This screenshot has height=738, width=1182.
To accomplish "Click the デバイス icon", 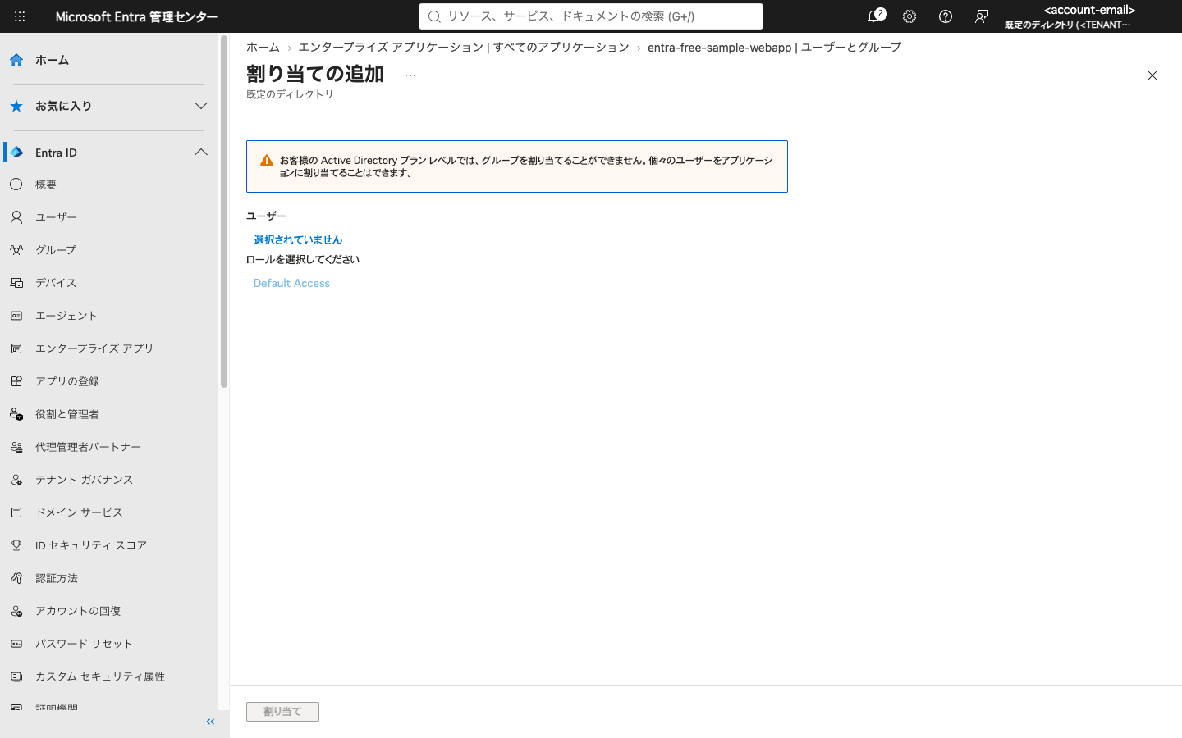I will tap(16, 283).
